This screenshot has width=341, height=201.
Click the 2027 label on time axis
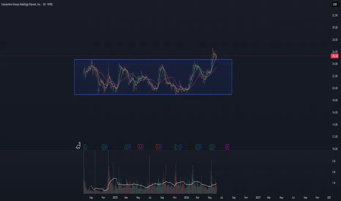coord(258,197)
